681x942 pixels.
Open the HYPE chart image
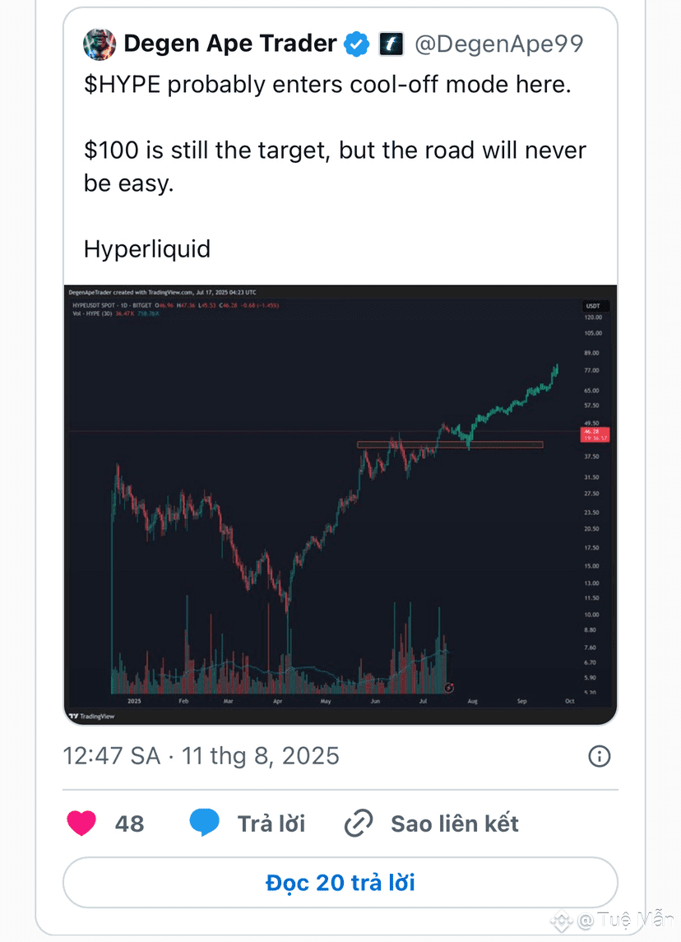pos(340,504)
